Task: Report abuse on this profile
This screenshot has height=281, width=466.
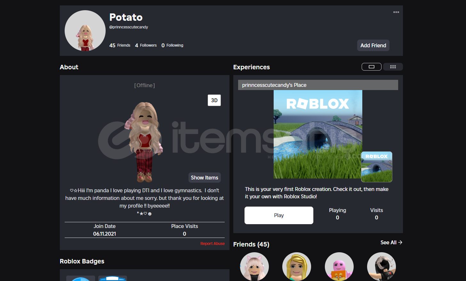Action: (x=213, y=244)
